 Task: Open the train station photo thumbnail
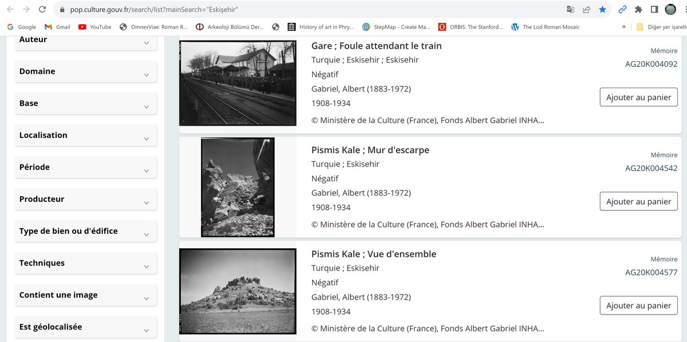pos(238,83)
